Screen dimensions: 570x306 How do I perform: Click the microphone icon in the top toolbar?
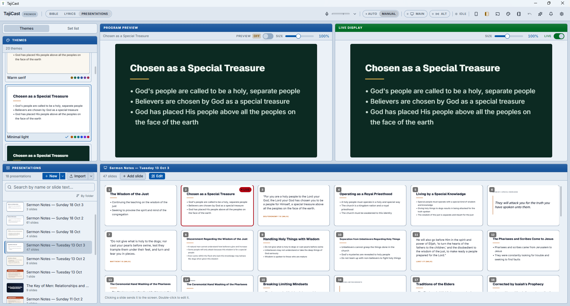click(327, 14)
